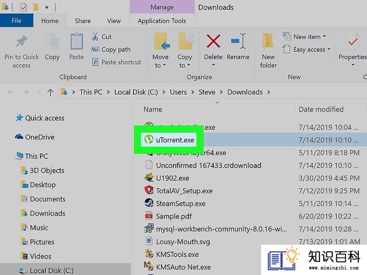The height and width of the screenshot is (275, 367).
Task: Open the Move to menu
Action: click(x=160, y=51)
